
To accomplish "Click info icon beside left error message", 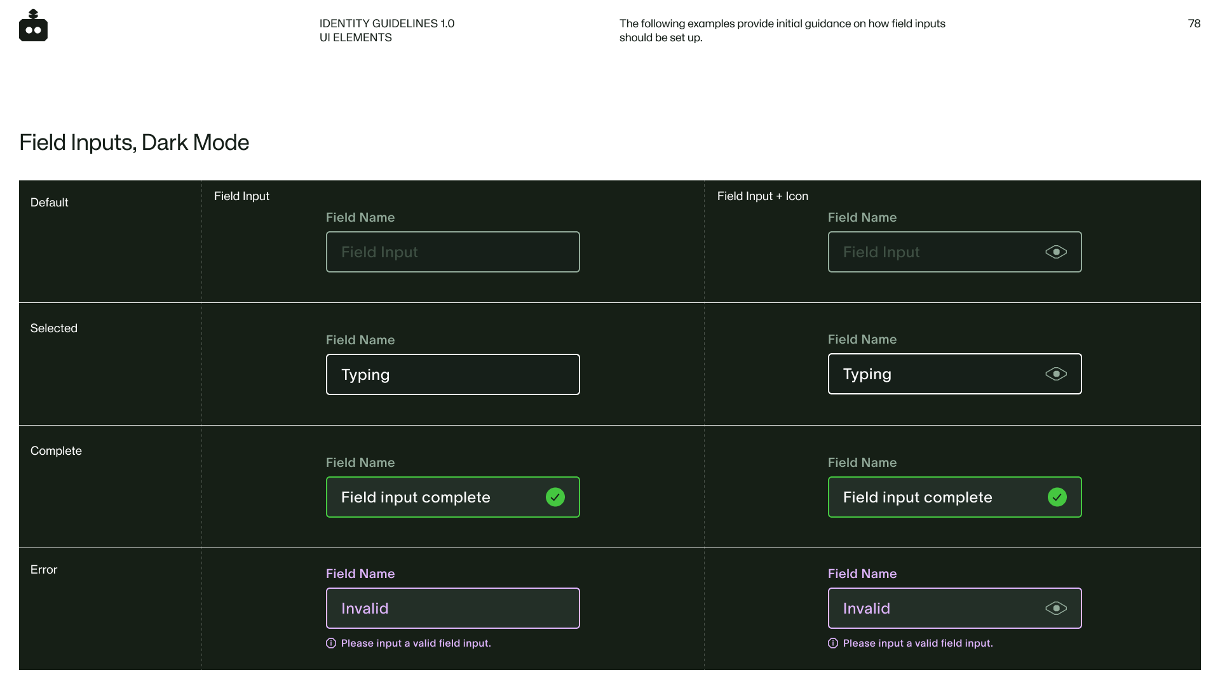I will pos(331,643).
